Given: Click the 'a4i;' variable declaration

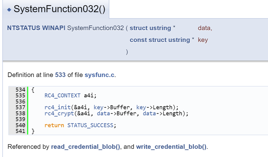Looking at the screenshot, I should click(x=90, y=95).
